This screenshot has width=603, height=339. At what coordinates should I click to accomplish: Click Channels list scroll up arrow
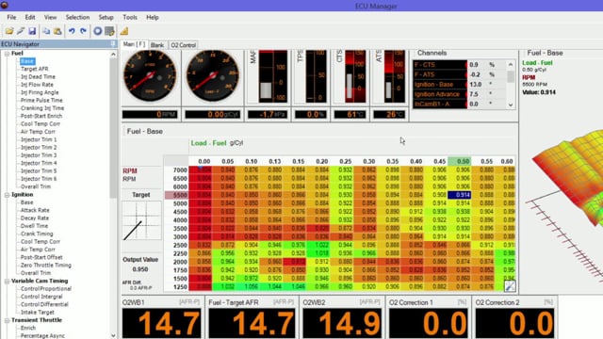(x=511, y=64)
